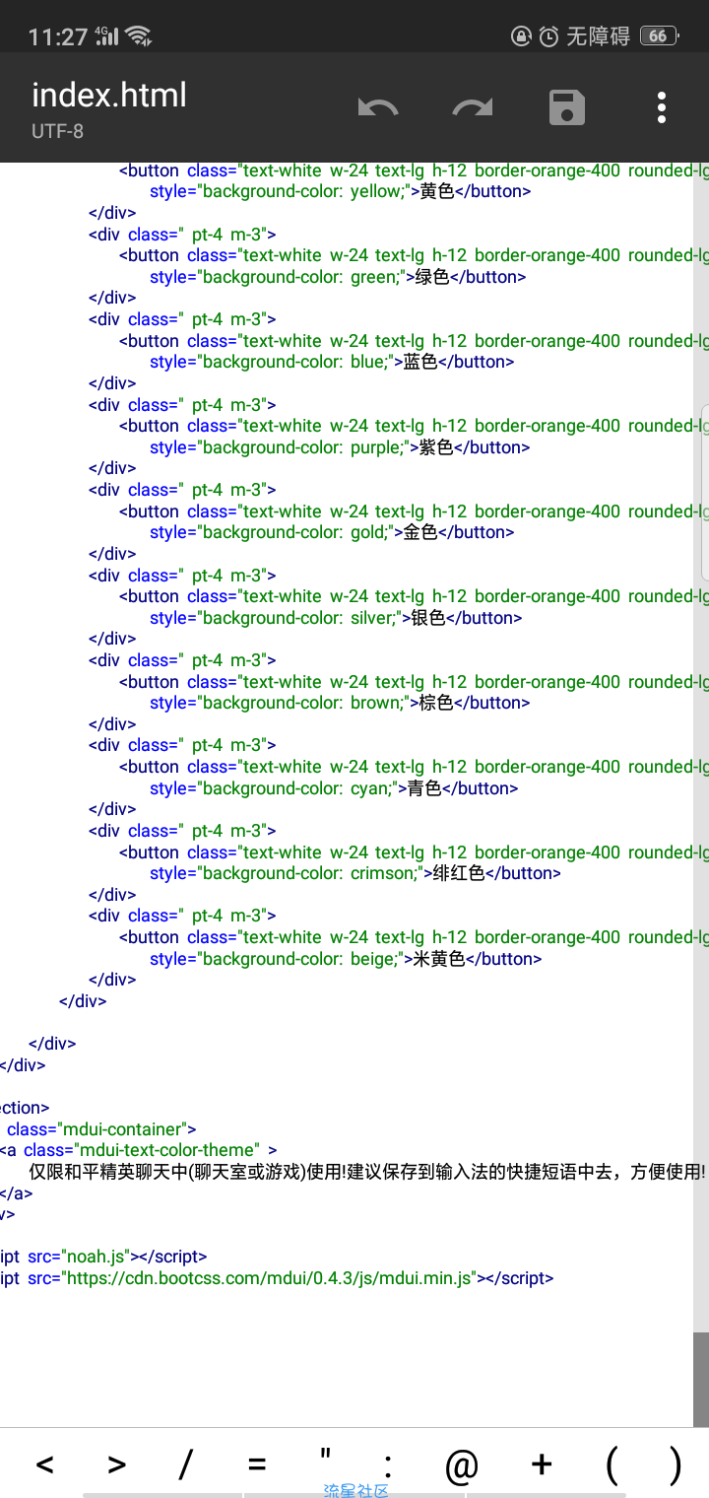Screen dimensions: 709x1498
Task: Place cursor on the 米黄色 button text
Action: coord(439,959)
